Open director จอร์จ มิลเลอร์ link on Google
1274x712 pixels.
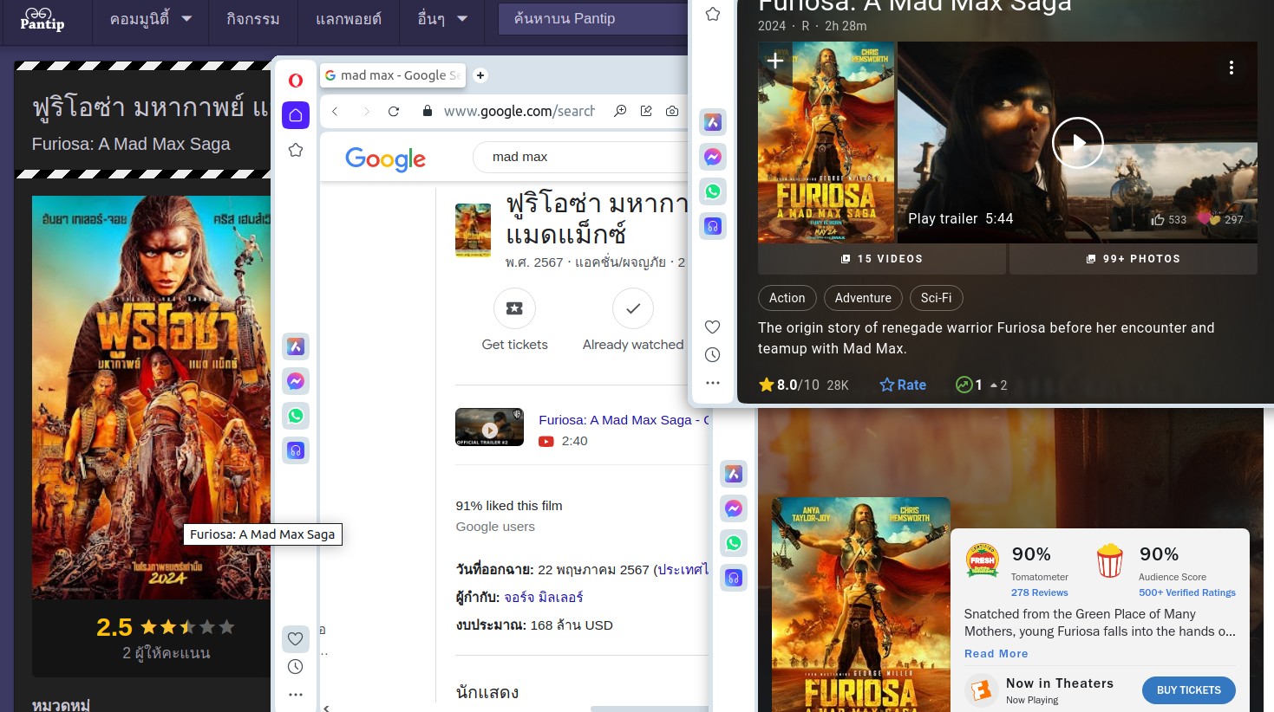544,598
